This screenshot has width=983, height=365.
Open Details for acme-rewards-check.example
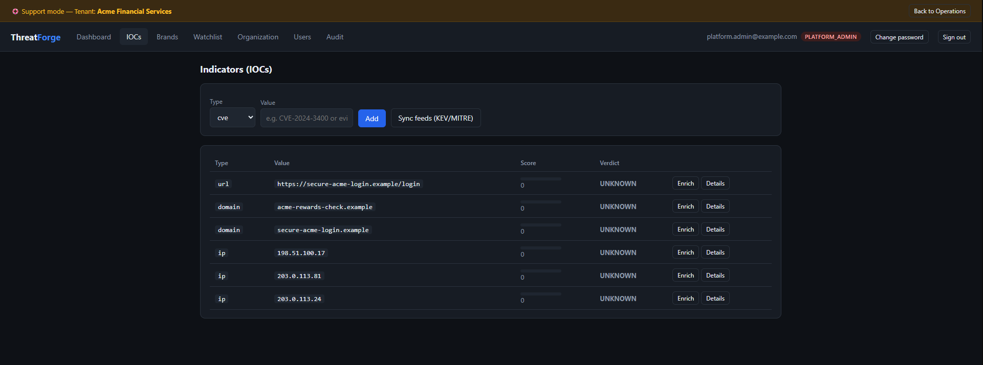coord(715,207)
